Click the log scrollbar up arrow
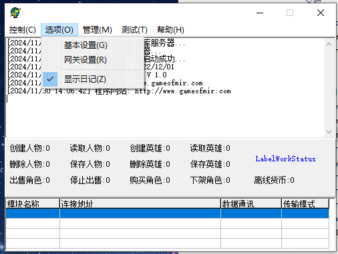Image resolution: width=338 pixels, height=254 pixels. point(329,44)
